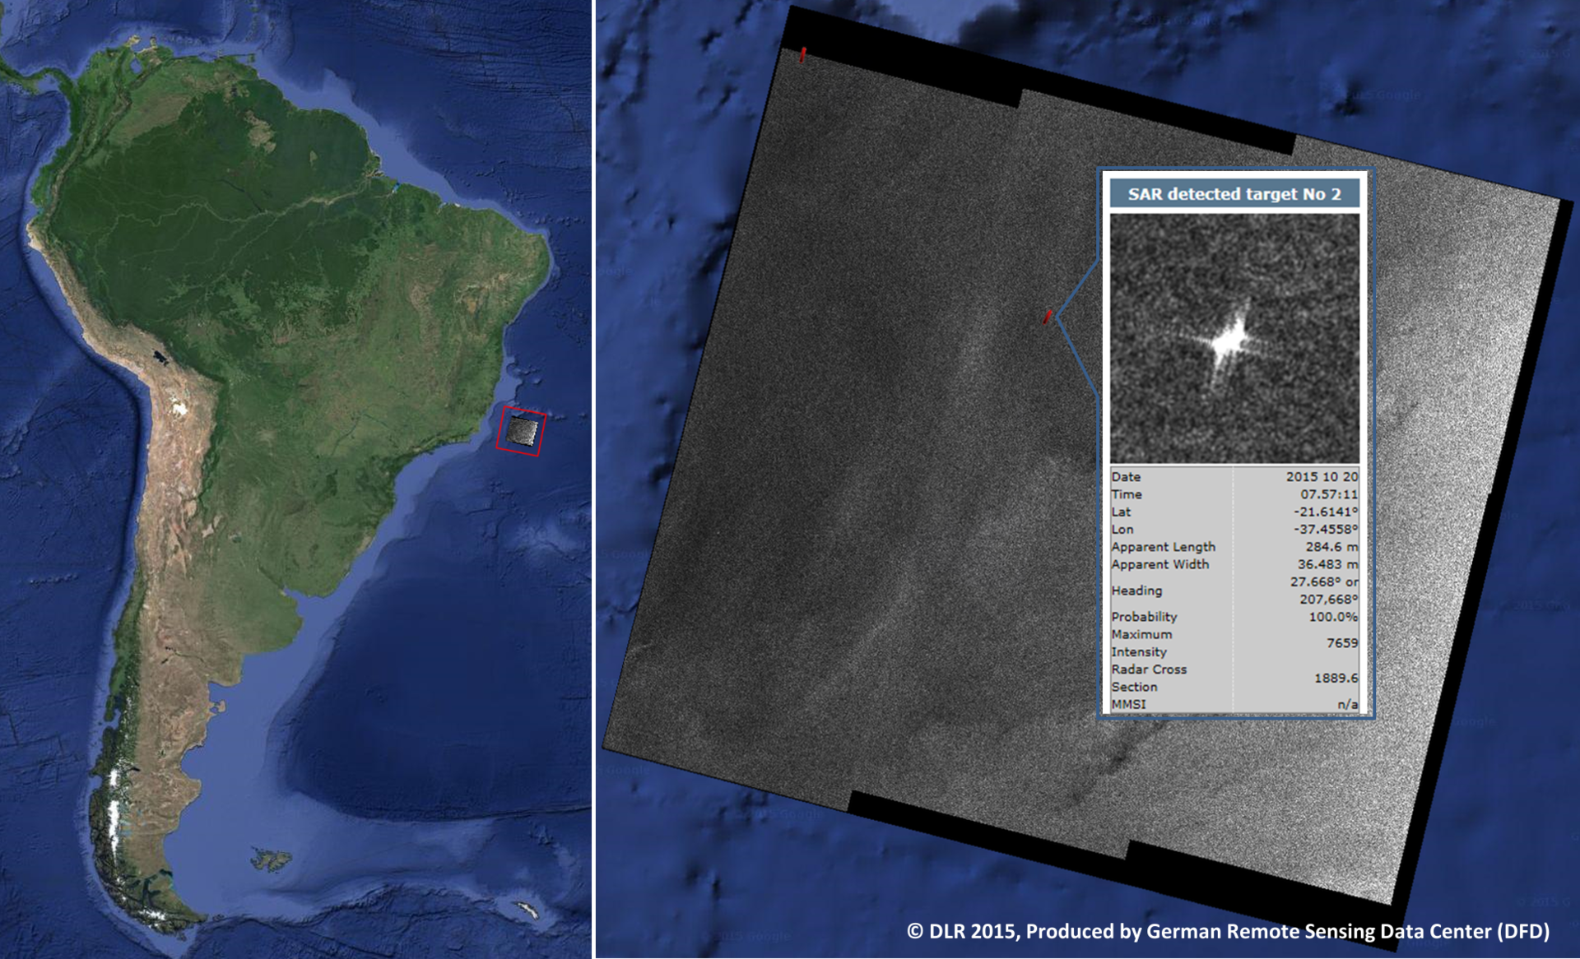The width and height of the screenshot is (1580, 959).
Task: Click the red target marker connected to the popup
Action: click(x=1048, y=317)
